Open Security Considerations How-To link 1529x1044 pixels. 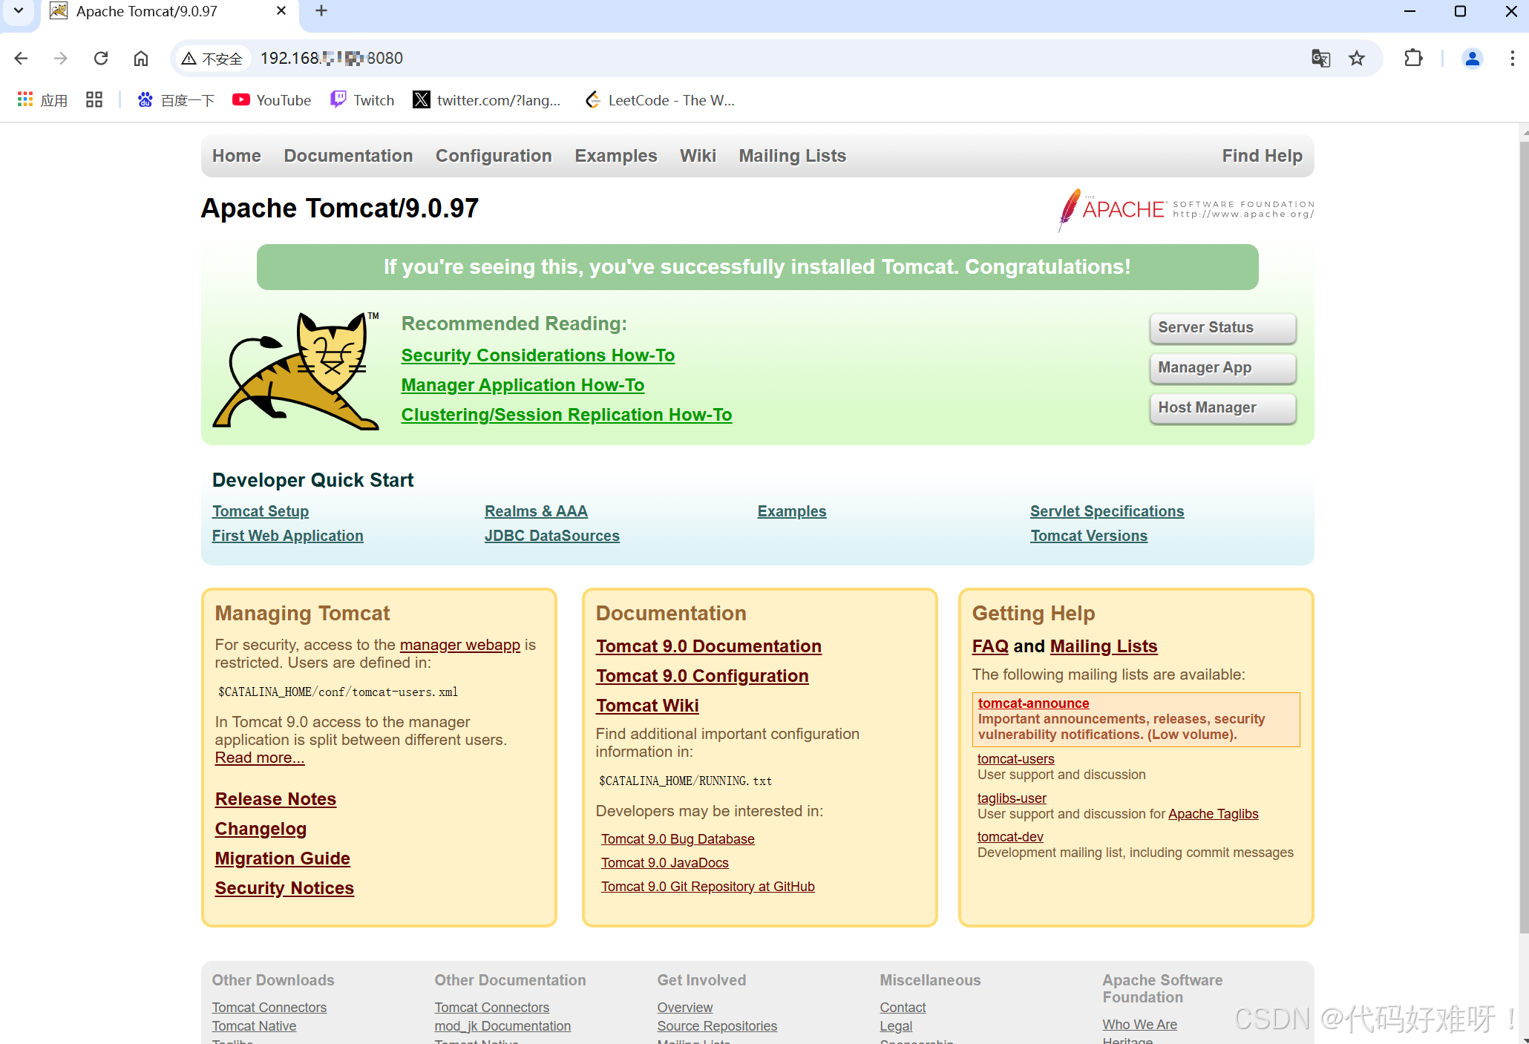point(537,355)
